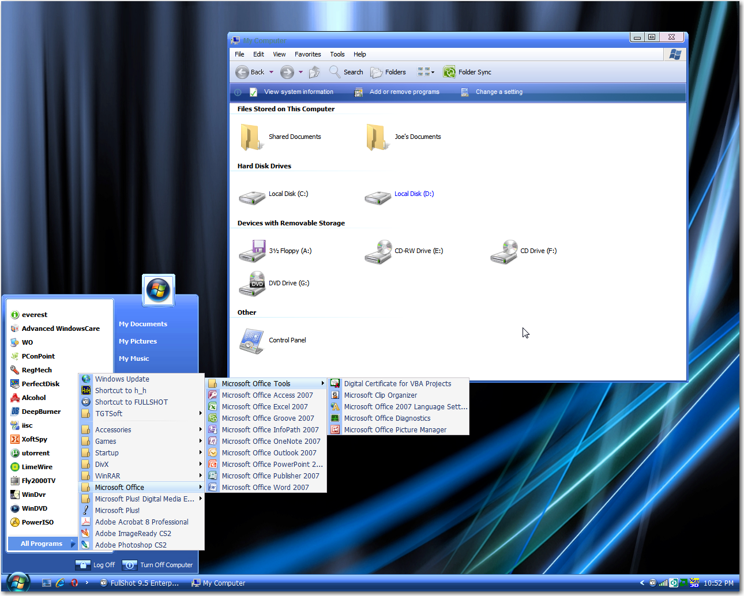Viewport: 744px width, 596px height.
Task: Open Digital Certificate for VBA Projects
Action: [x=399, y=384]
